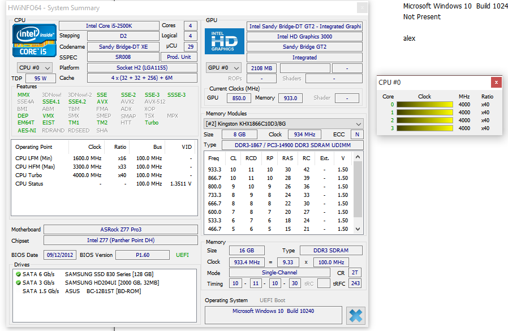Click the Prod. Unit field
The width and height of the screenshot is (508, 331).
coord(179,57)
